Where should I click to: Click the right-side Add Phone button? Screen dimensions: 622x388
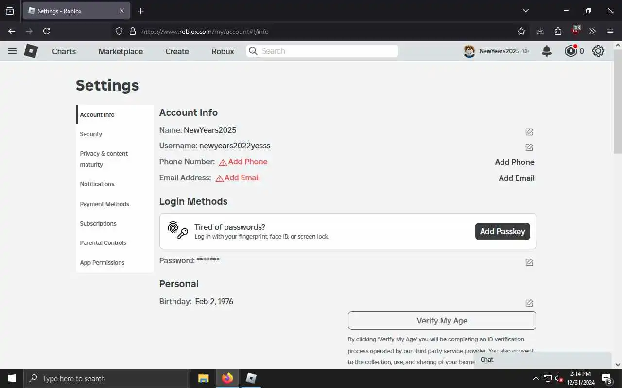pos(515,162)
